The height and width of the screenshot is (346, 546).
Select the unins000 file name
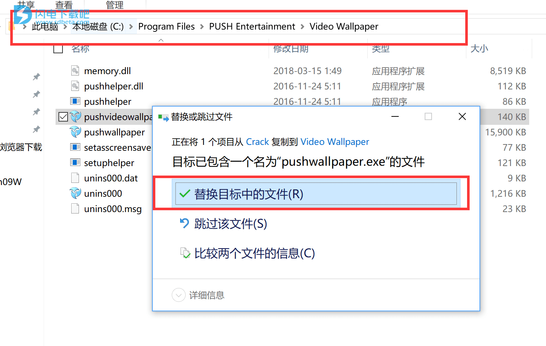(103, 193)
